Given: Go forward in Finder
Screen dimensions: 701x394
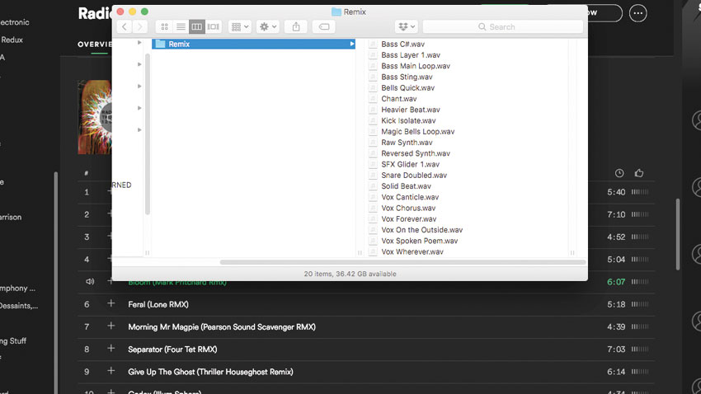Looking at the screenshot, I should click(x=140, y=27).
